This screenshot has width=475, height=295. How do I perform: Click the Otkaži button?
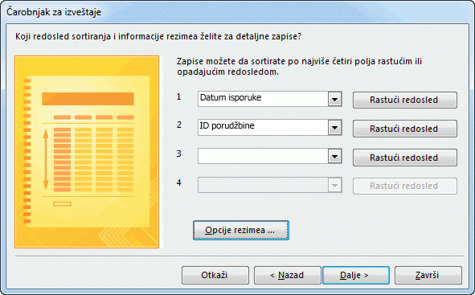215,275
